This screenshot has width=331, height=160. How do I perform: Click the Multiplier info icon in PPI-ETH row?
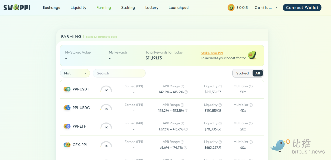[251, 124]
